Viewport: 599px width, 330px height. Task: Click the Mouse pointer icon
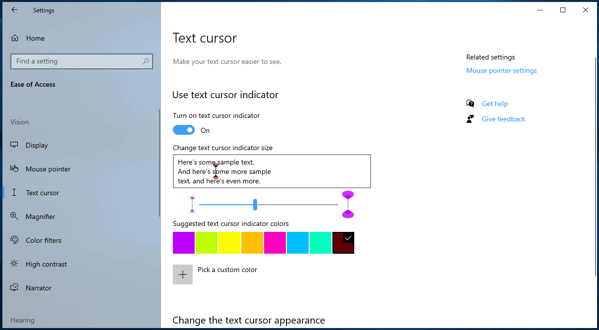pyautogui.click(x=15, y=168)
